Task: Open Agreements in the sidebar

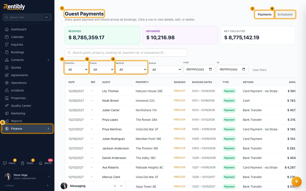Action: [x=27, y=75]
